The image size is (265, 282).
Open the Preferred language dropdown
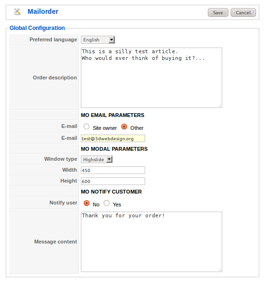[x=98, y=40]
